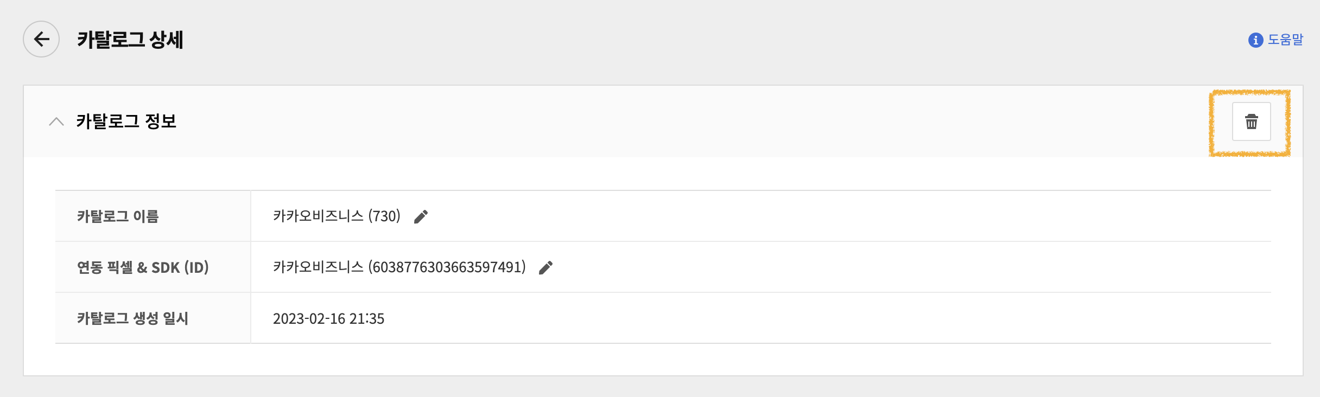Click the 카탈로그 생성 일시 row label
The height and width of the screenshot is (397, 1320).
[x=132, y=318]
